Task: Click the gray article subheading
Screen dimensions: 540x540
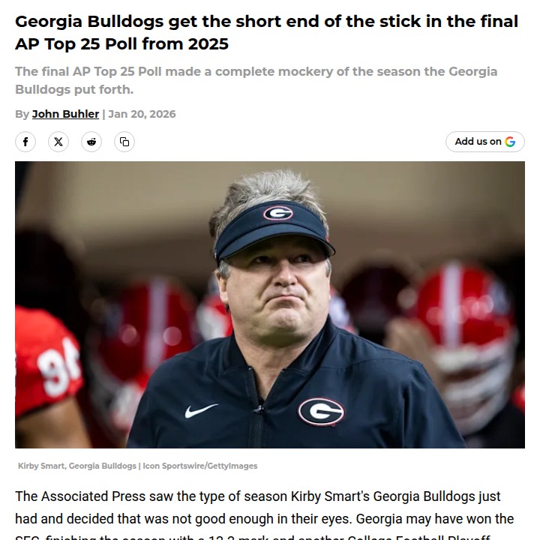Action: click(x=256, y=80)
